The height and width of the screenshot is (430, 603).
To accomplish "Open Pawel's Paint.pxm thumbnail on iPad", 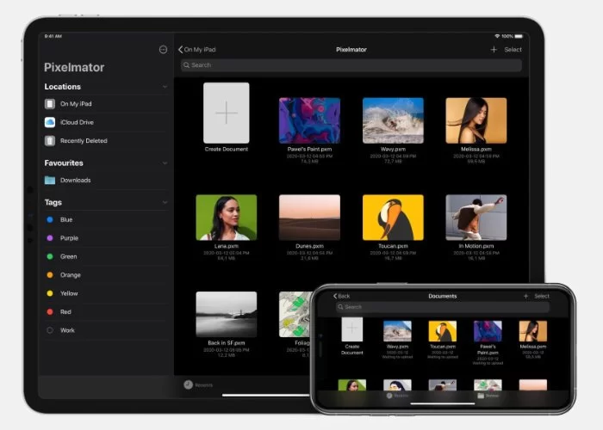I will pos(309,120).
